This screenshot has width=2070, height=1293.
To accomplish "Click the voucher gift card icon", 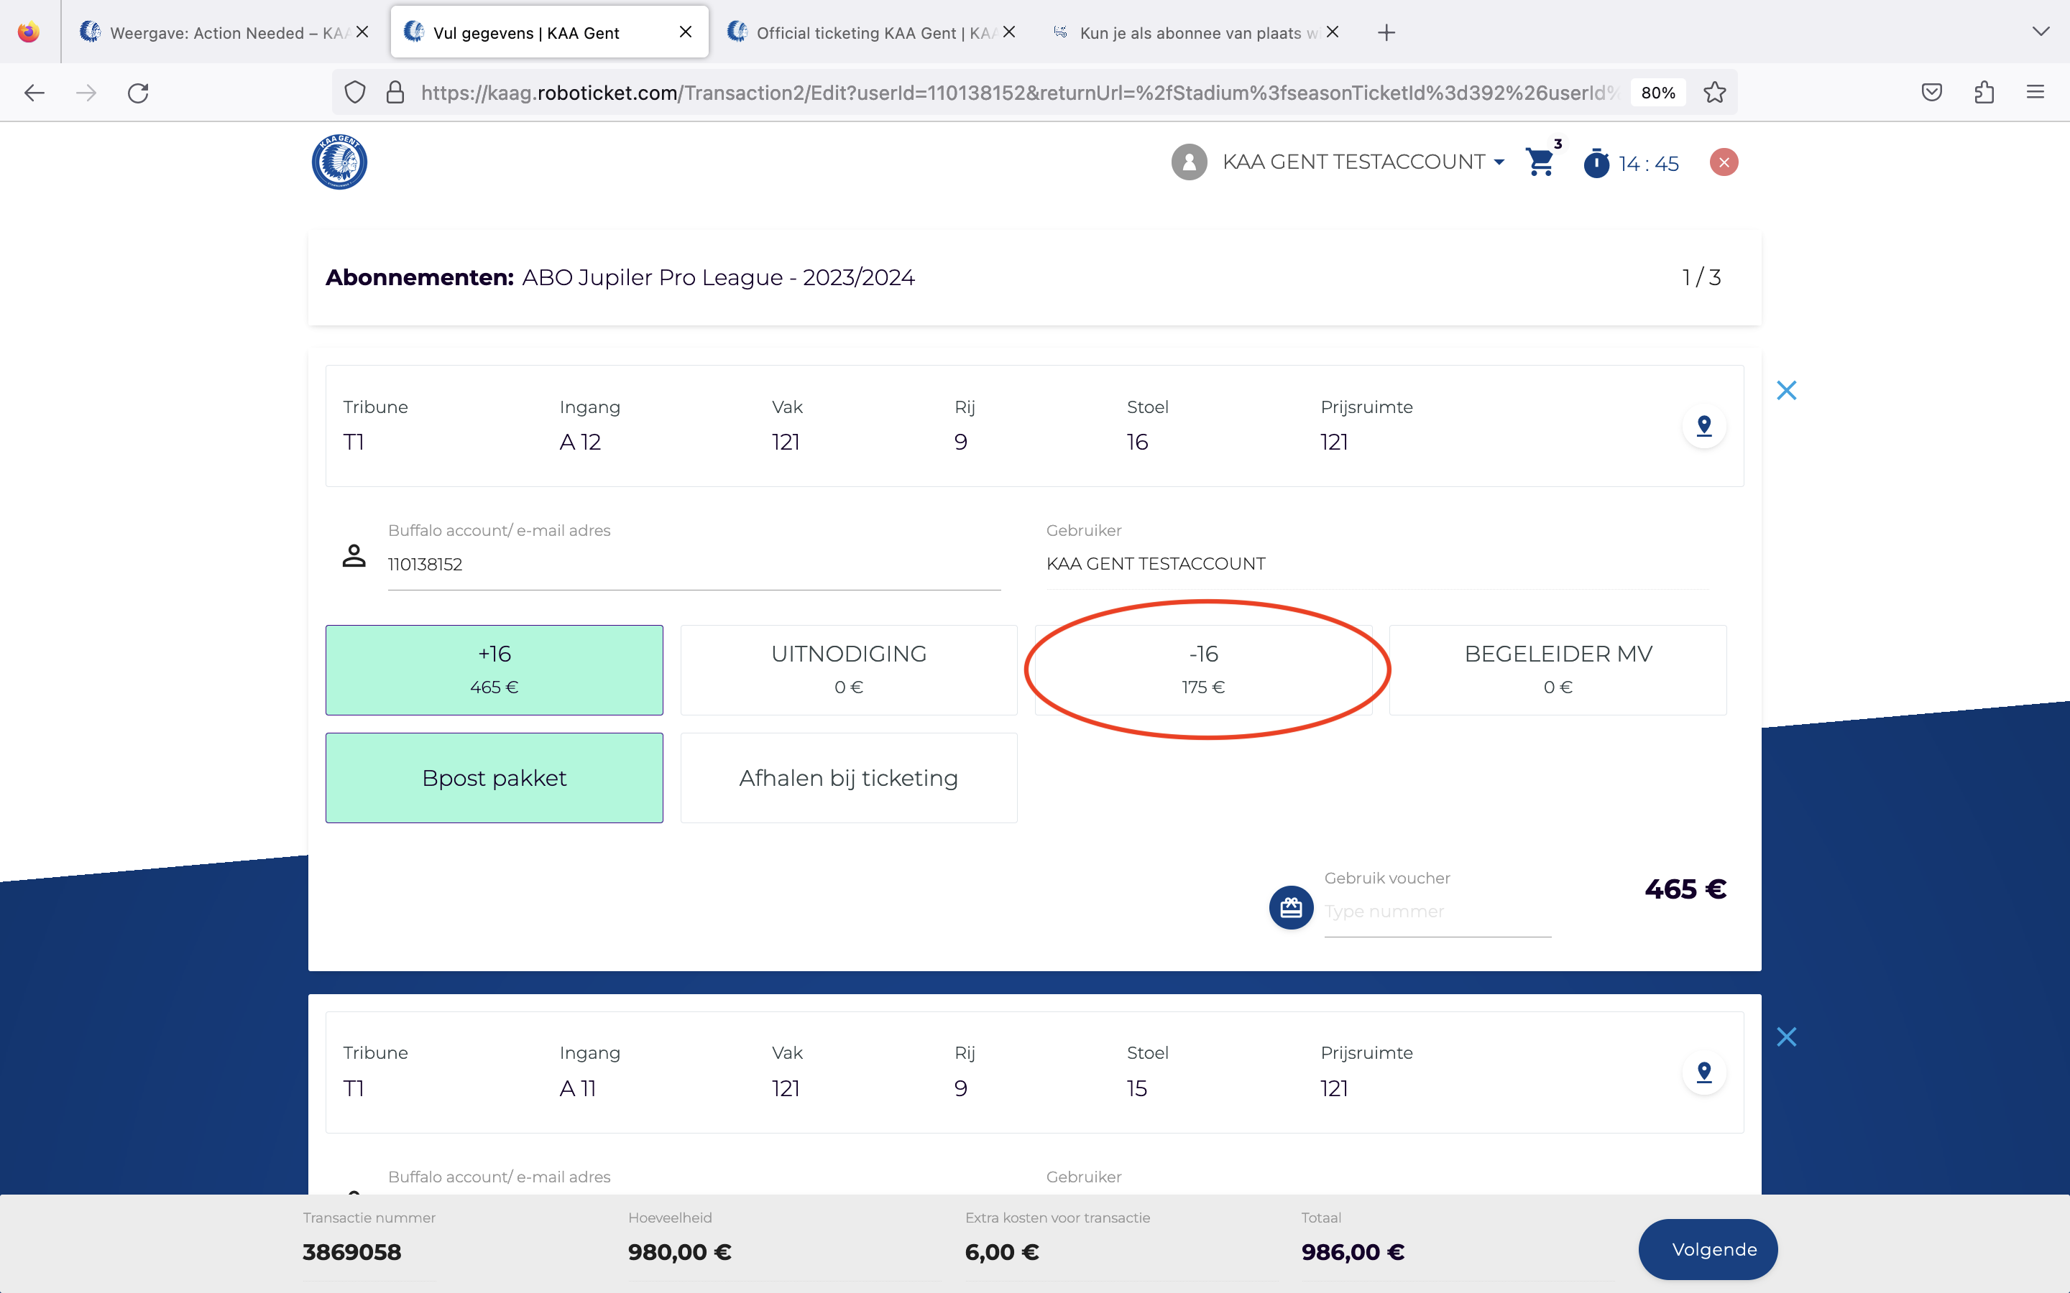I will (x=1291, y=907).
